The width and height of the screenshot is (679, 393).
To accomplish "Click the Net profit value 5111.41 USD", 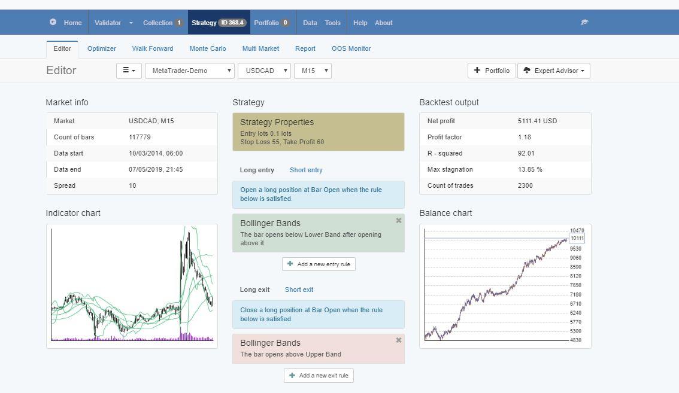I will [x=538, y=121].
